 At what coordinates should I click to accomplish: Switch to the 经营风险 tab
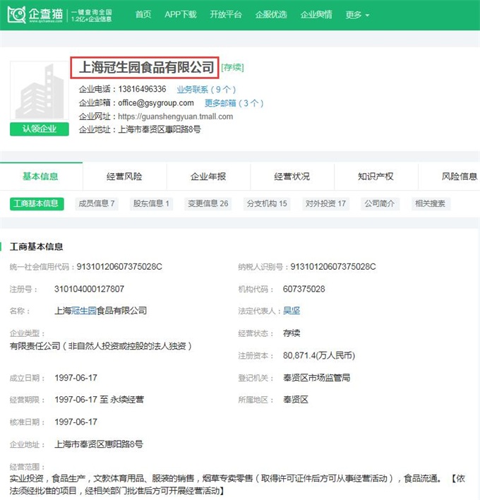coord(124,177)
